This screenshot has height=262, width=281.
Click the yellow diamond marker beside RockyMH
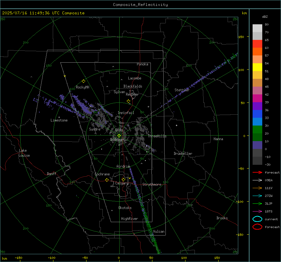pos(83,81)
